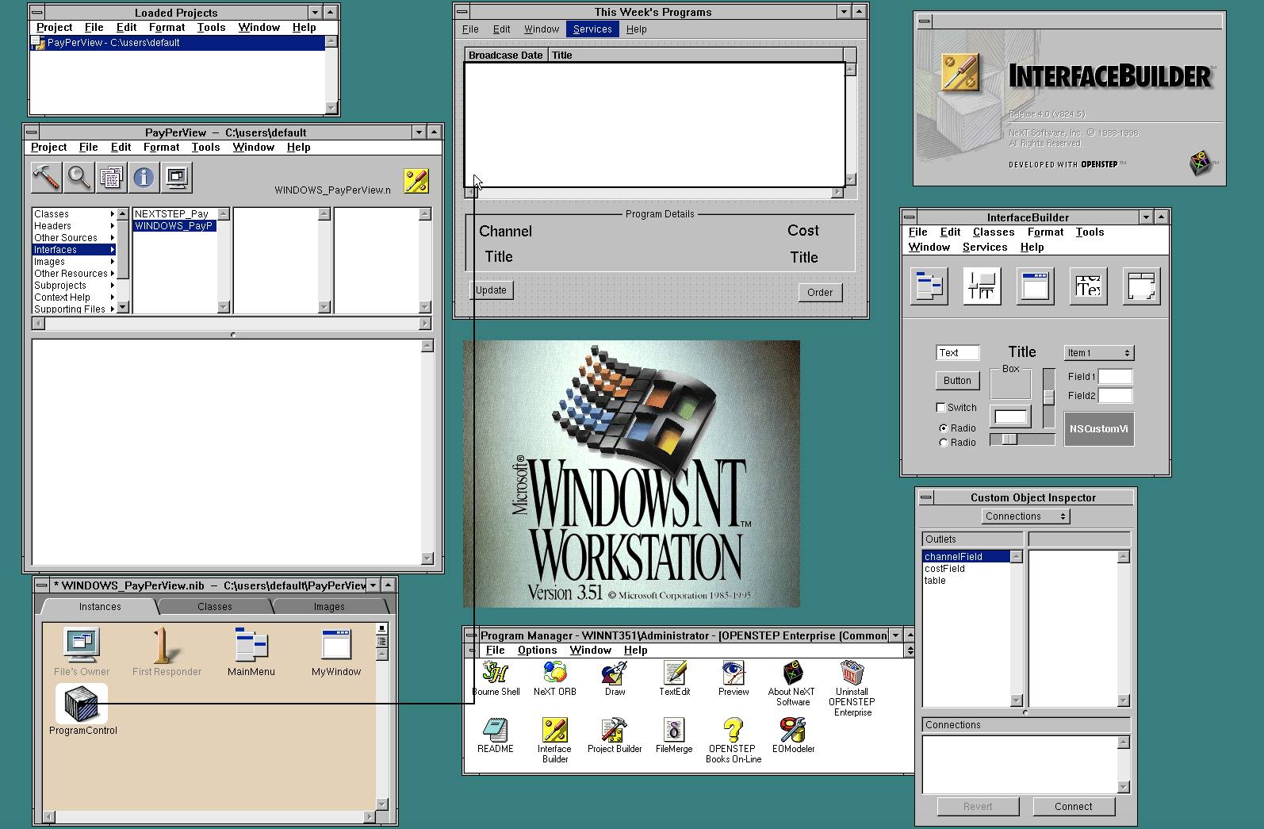
Task: Select the NeXT ORB program icon
Action: [x=555, y=673]
